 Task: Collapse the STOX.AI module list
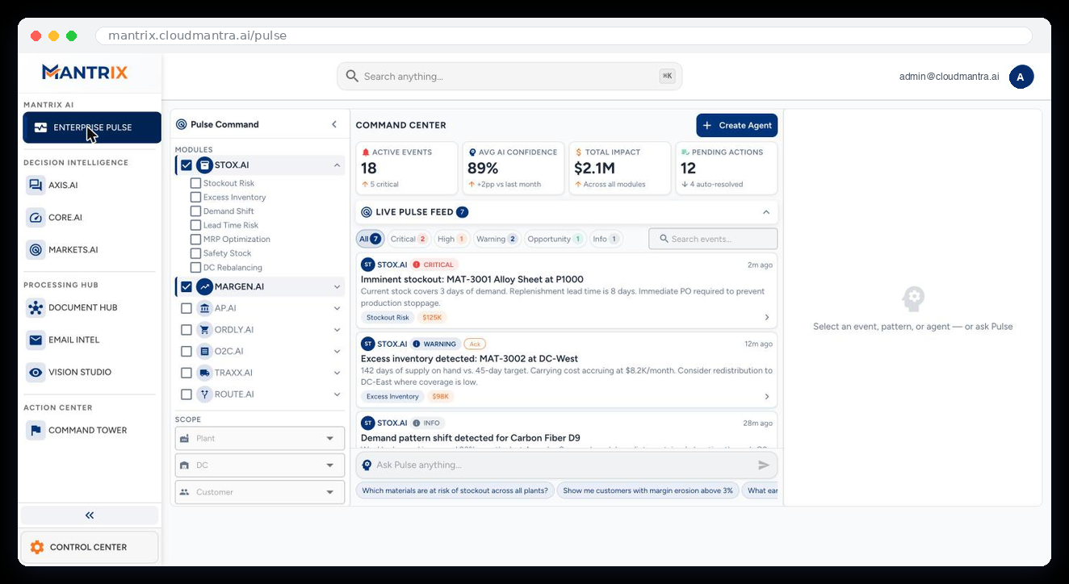337,165
